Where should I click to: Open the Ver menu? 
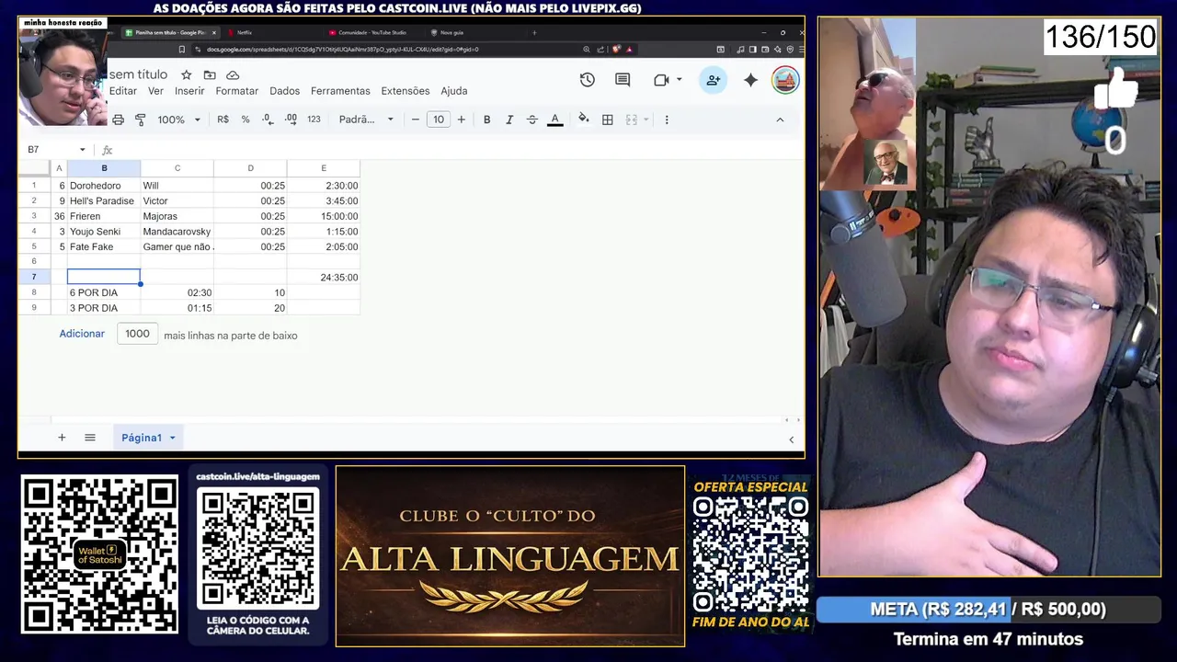click(155, 91)
